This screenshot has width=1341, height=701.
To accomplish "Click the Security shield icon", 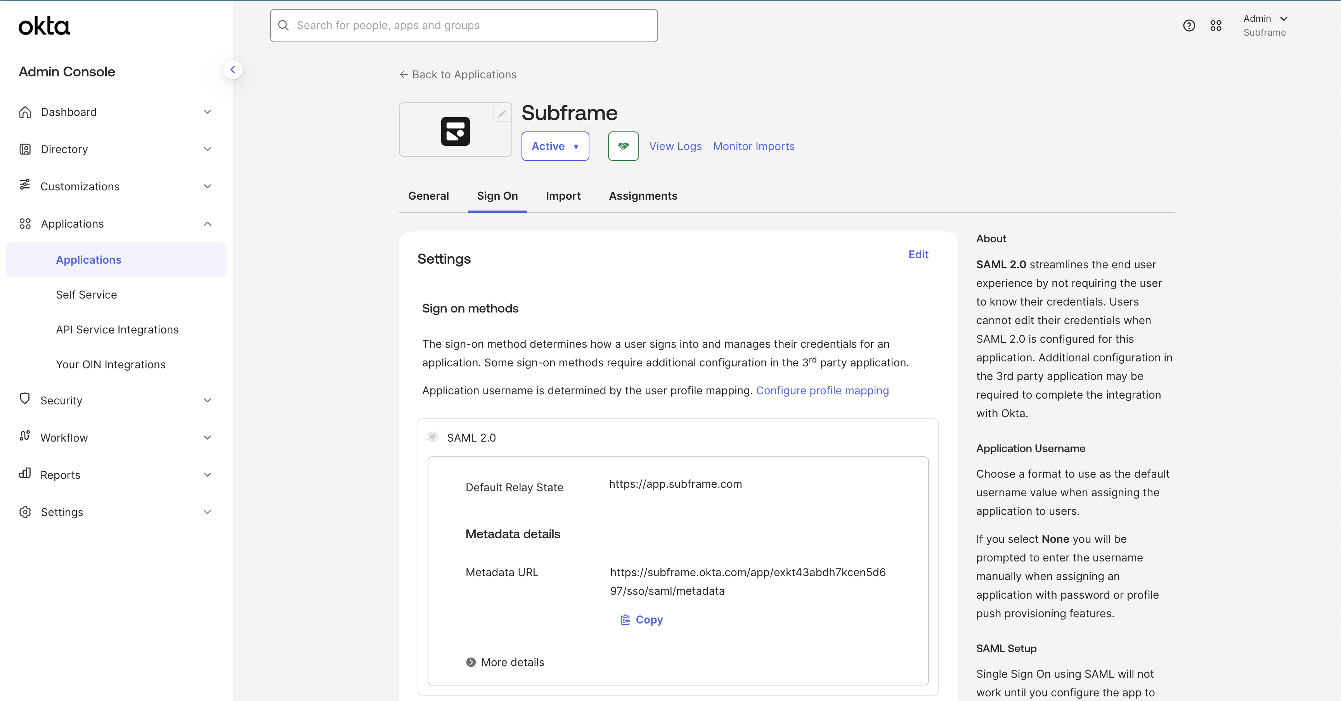I will tap(24, 400).
